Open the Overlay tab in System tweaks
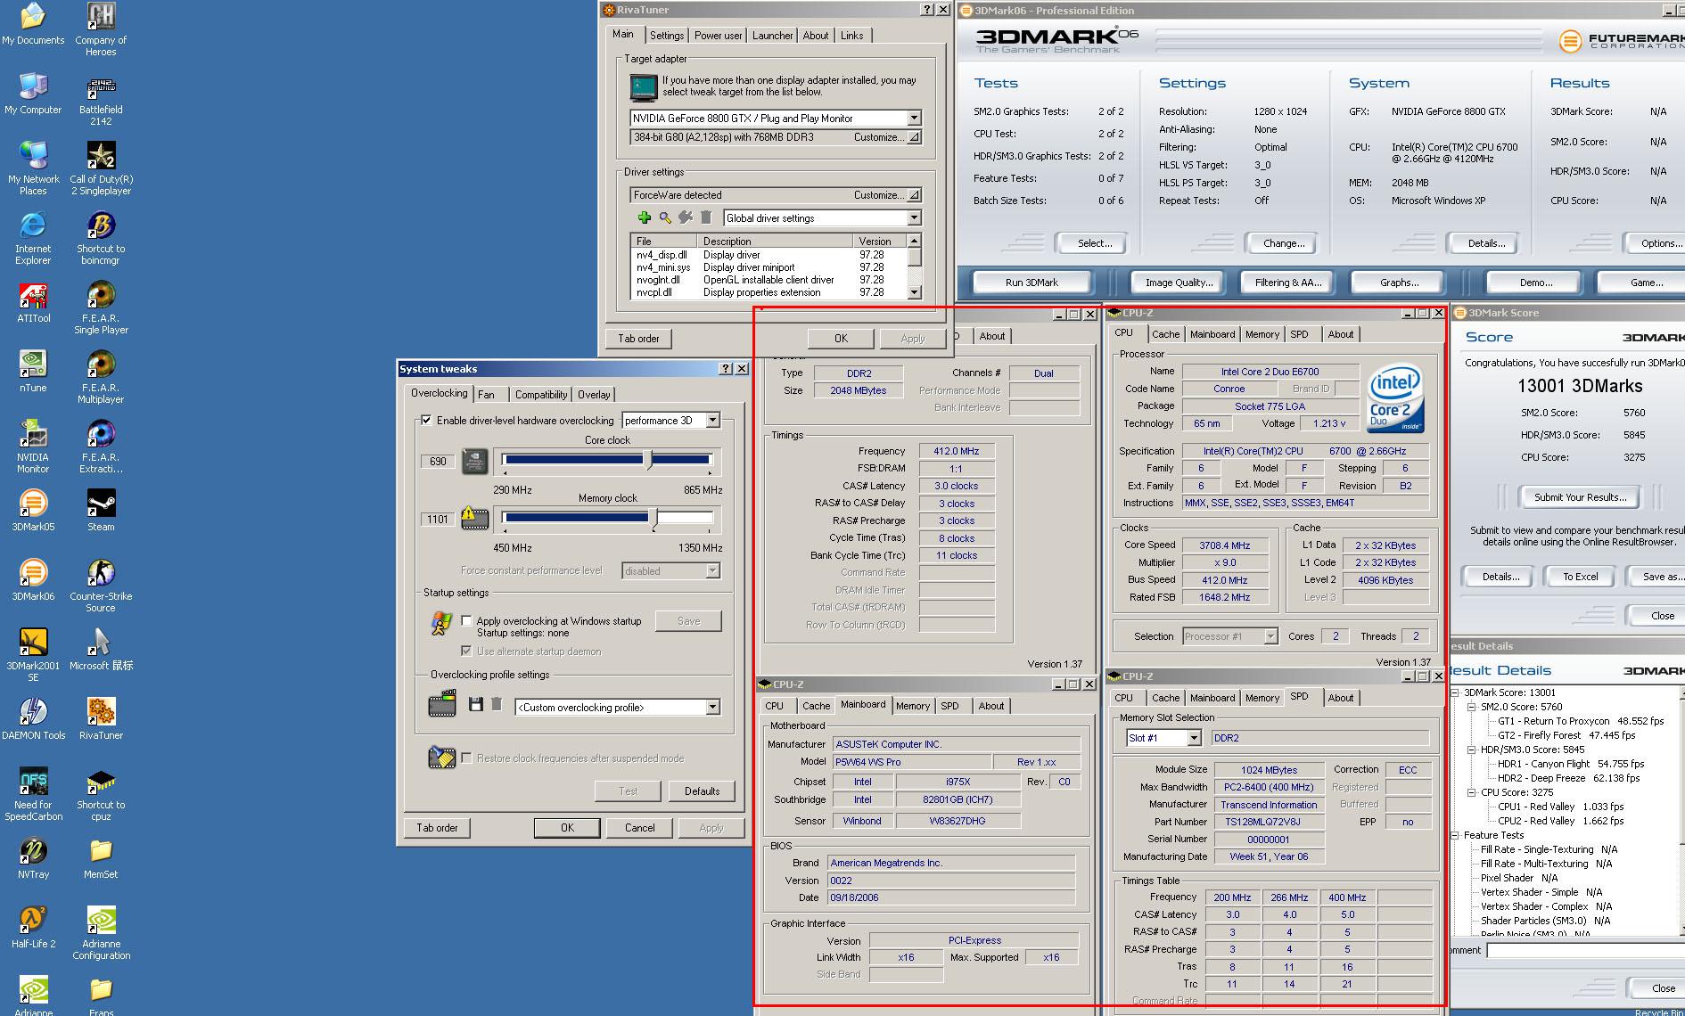 594,395
